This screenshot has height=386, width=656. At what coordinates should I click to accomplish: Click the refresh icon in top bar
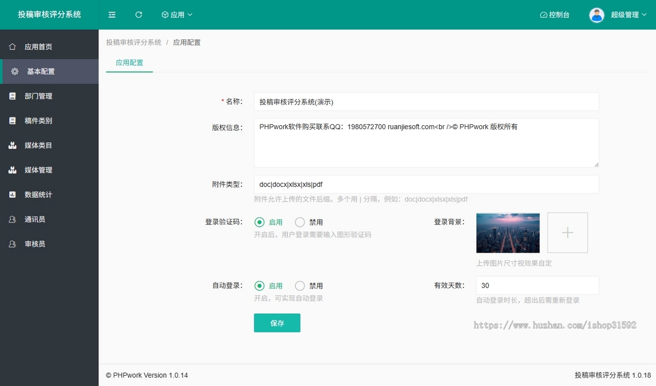coord(139,15)
